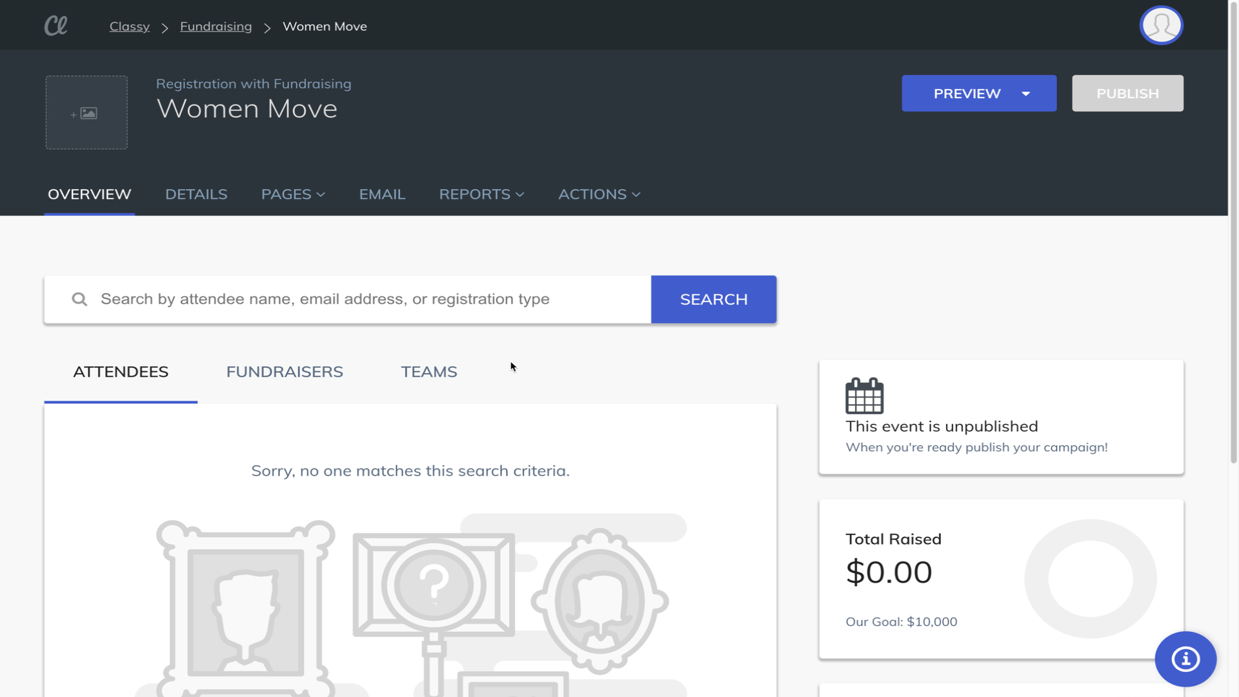Go to Fundraising breadcrumb link
Image resolution: width=1239 pixels, height=697 pixels.
click(x=216, y=26)
